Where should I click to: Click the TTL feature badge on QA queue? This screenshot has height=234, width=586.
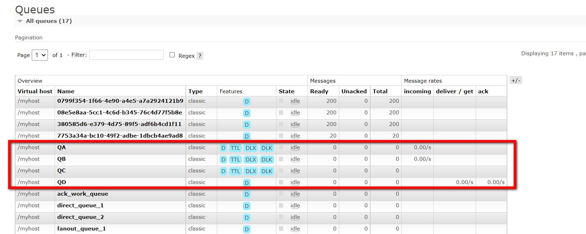(235, 148)
